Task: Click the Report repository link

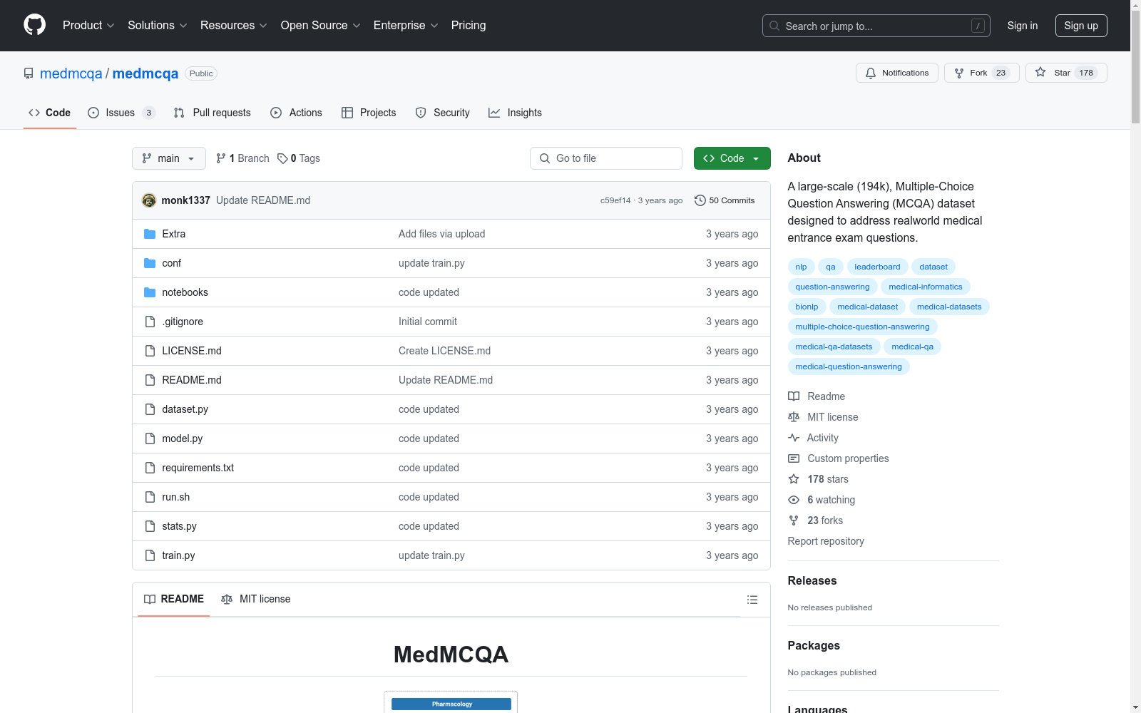Action: point(826,541)
